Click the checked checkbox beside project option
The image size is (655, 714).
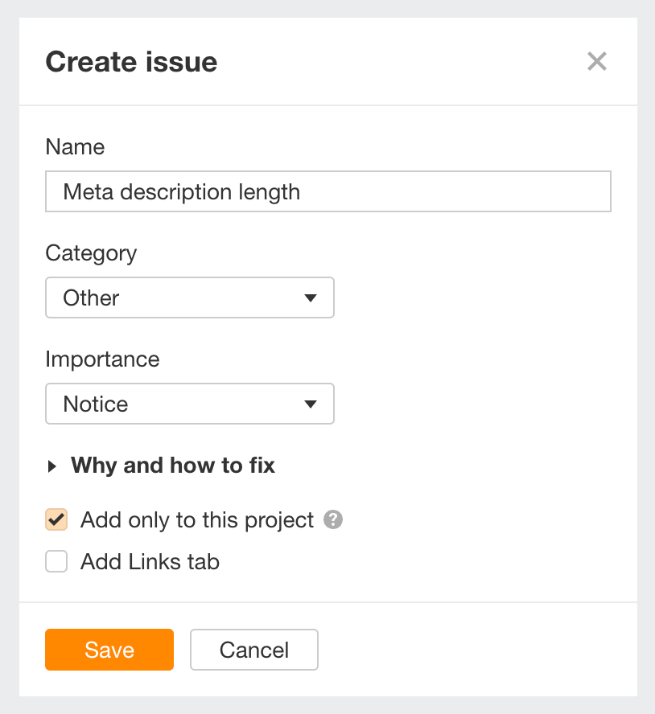tap(56, 520)
